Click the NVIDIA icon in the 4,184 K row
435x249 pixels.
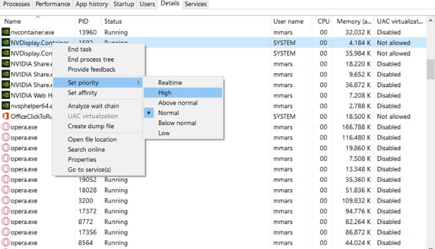pos(6,42)
